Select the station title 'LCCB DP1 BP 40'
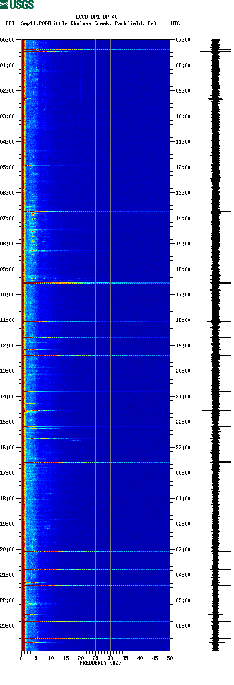The height and width of the screenshot is (685, 234). click(x=97, y=17)
